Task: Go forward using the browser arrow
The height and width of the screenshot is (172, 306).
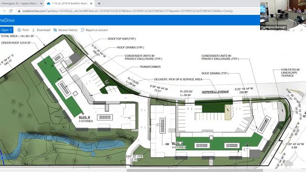Action: point(4,11)
